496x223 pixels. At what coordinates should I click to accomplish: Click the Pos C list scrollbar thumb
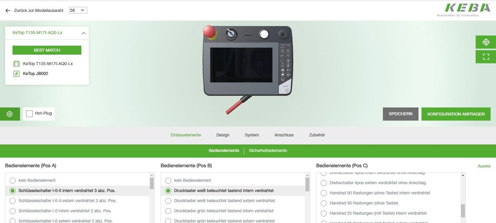[463, 210]
